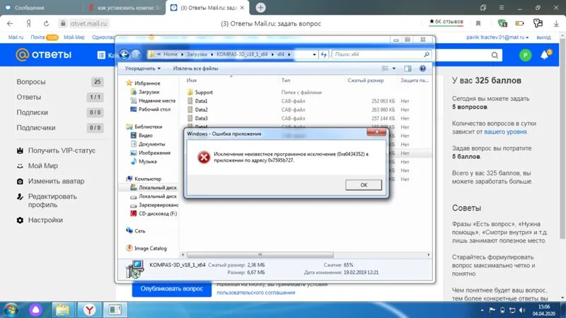Screen dimensions: 566x318
Task: Select Image Catalog in sidebar
Action: click(x=146, y=248)
